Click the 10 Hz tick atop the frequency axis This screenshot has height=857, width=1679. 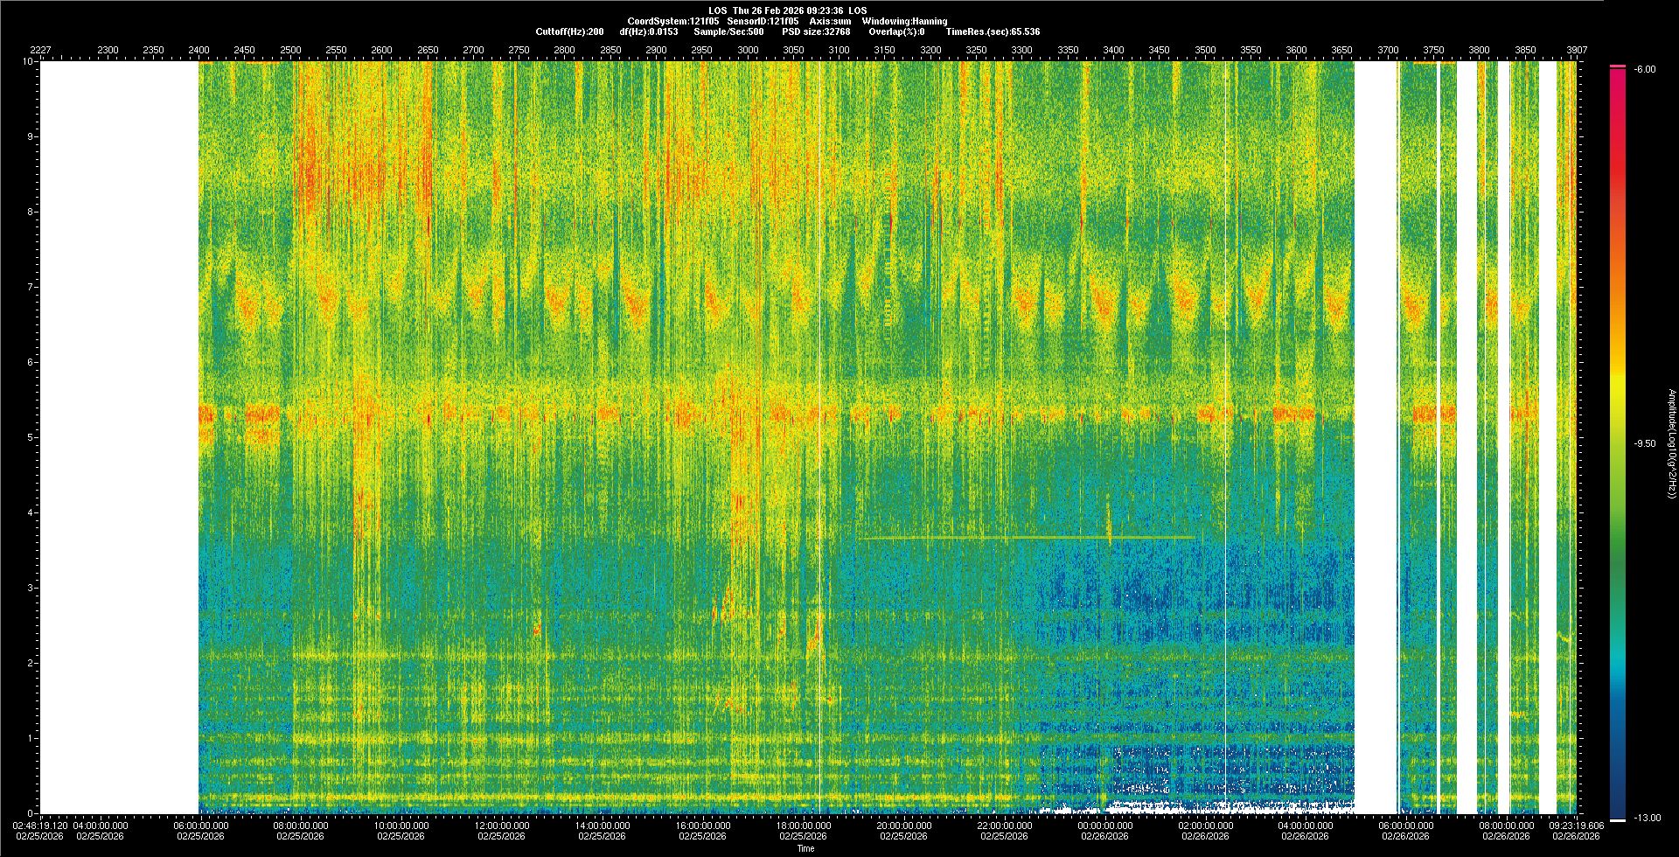pyautogui.click(x=28, y=62)
